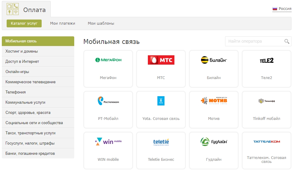Viewport: 293px width, 171px height.
Task: Click the Оплата page title
Action: 34,10
